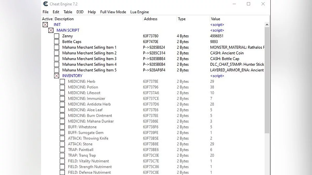Viewport: 312px width, 175px height.
Task: Open the D3D menu
Action: (x=80, y=12)
